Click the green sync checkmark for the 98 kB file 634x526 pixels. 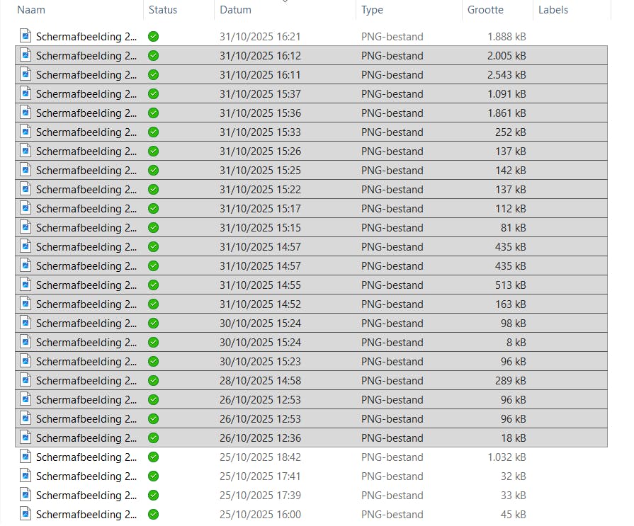click(x=153, y=324)
